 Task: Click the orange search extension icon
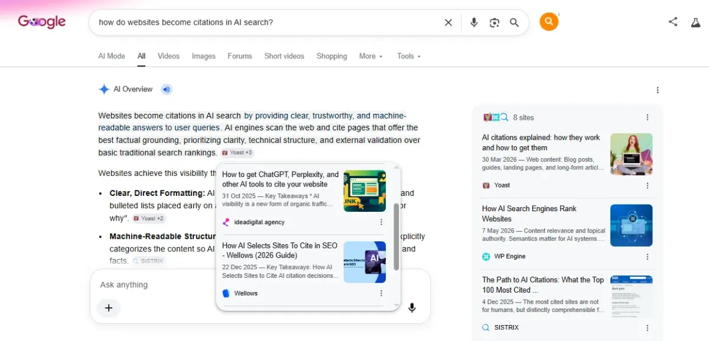(x=549, y=22)
